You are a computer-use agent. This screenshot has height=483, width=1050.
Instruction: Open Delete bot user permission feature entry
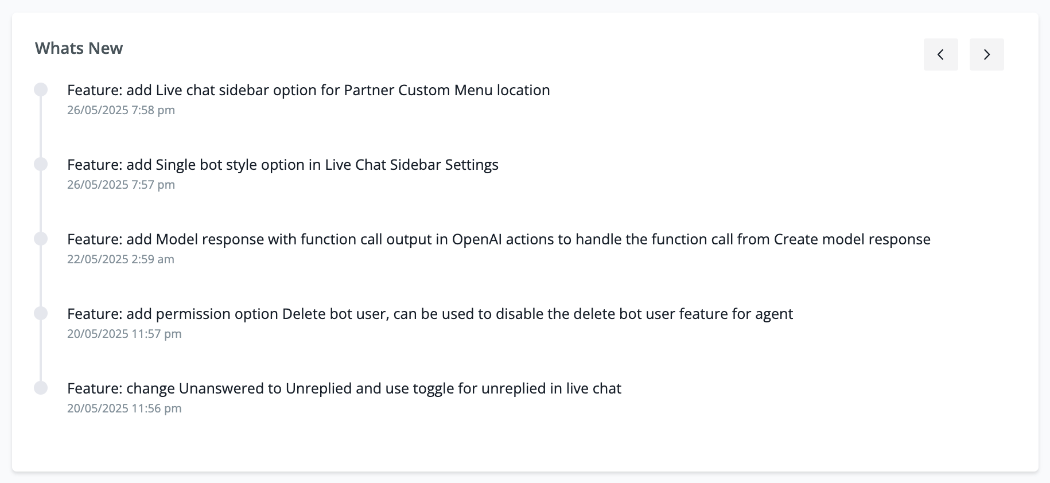(430, 314)
